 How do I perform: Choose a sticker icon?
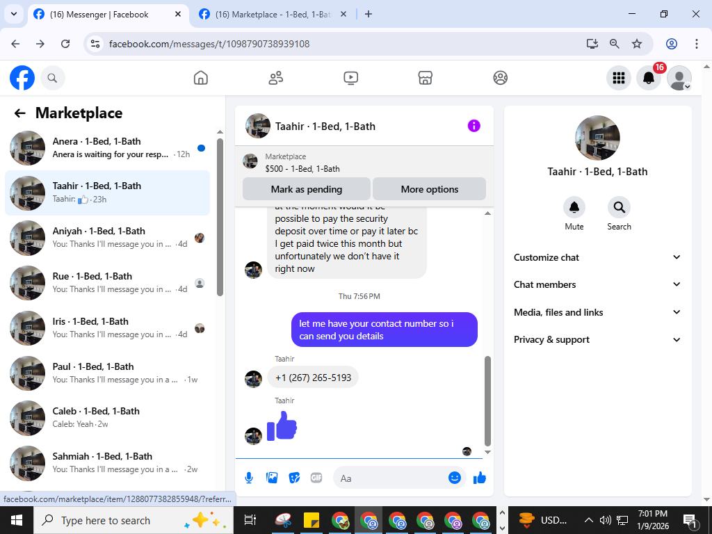coord(294,478)
